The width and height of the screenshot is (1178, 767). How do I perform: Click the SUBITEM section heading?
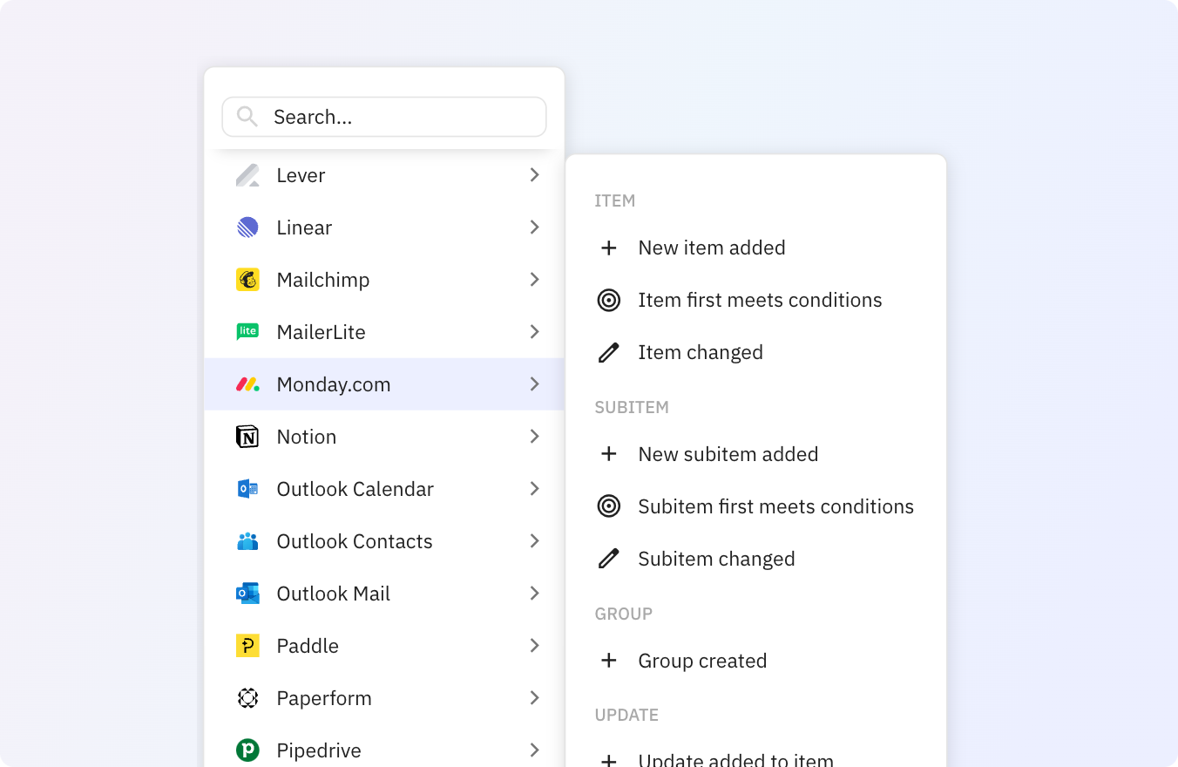(632, 407)
